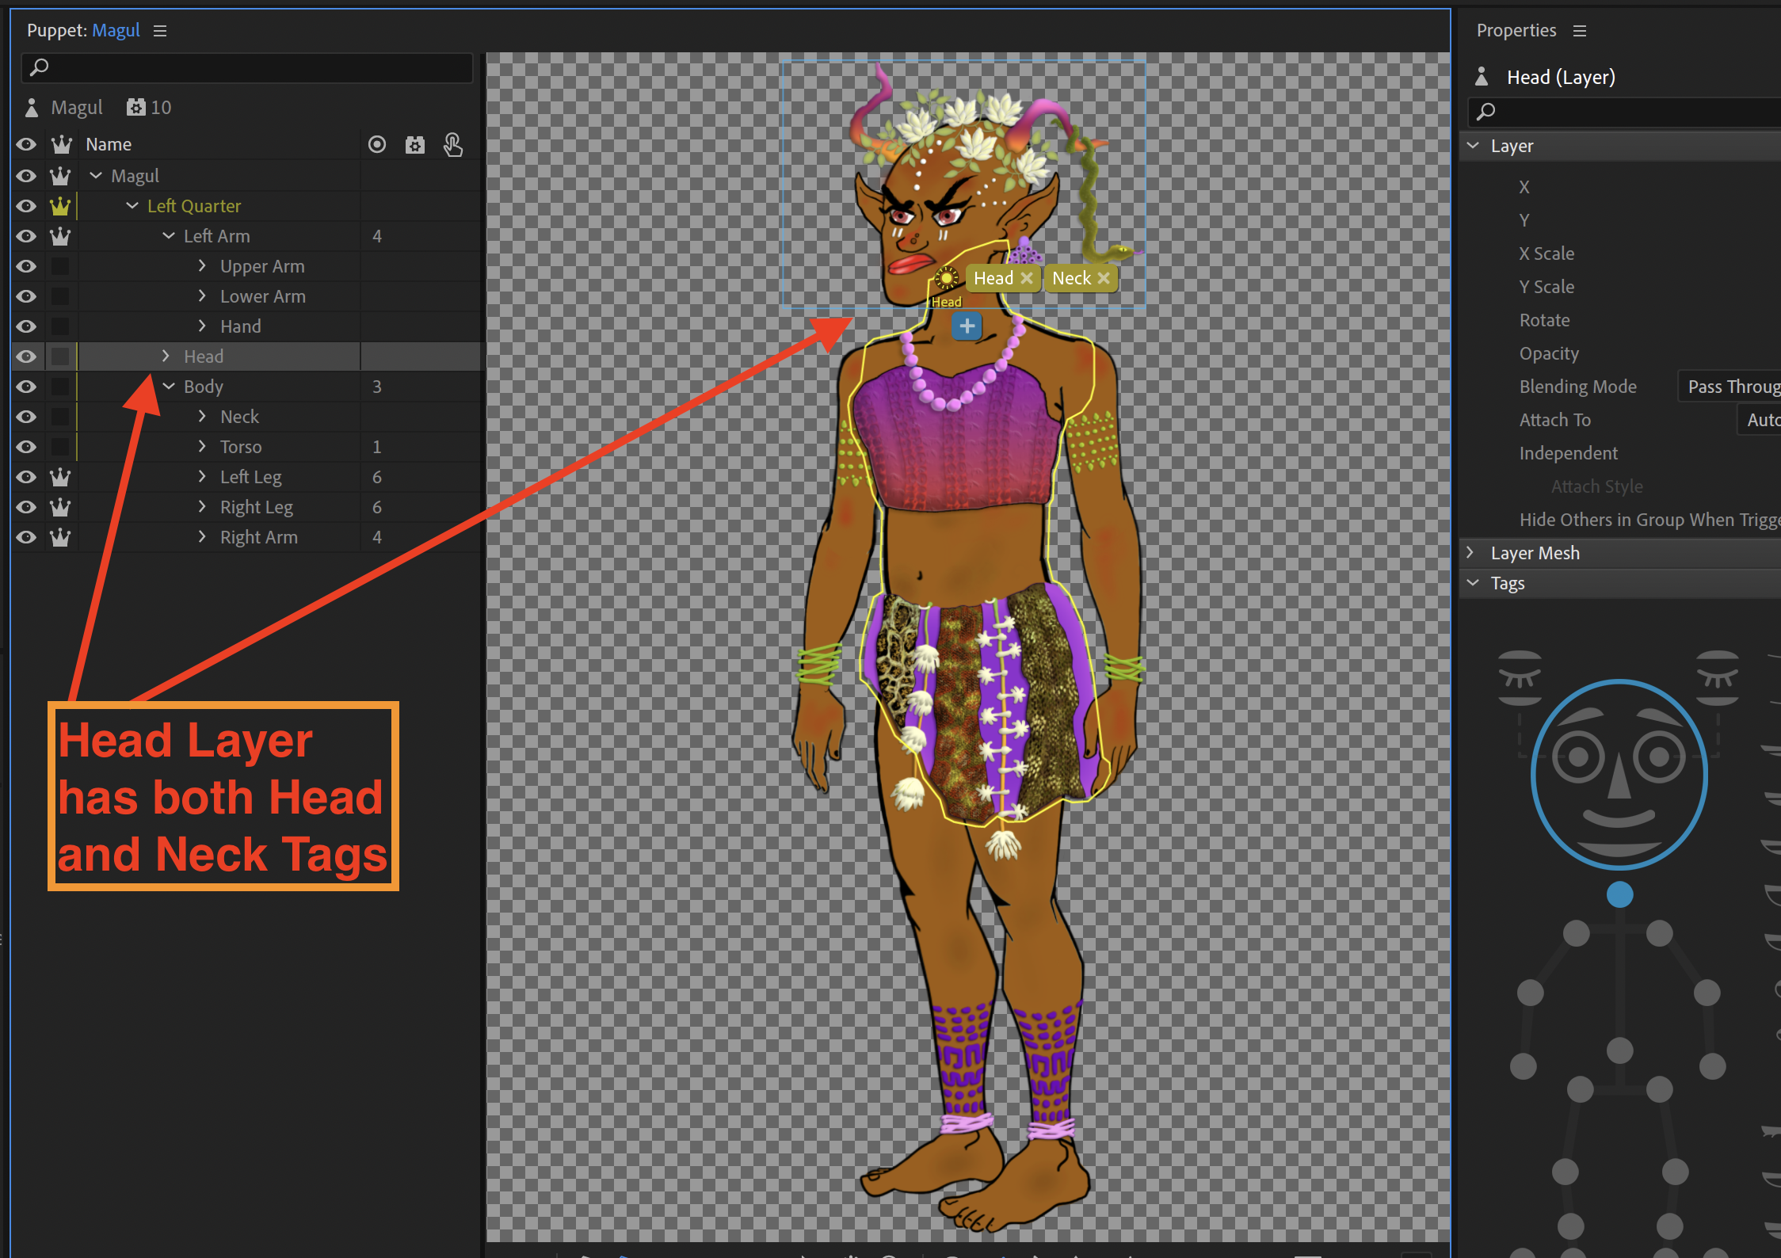Screen dimensions: 1781x1258
Task: Click the Behaviors puzzle-piece icon in puppet panel header
Action: (x=415, y=145)
